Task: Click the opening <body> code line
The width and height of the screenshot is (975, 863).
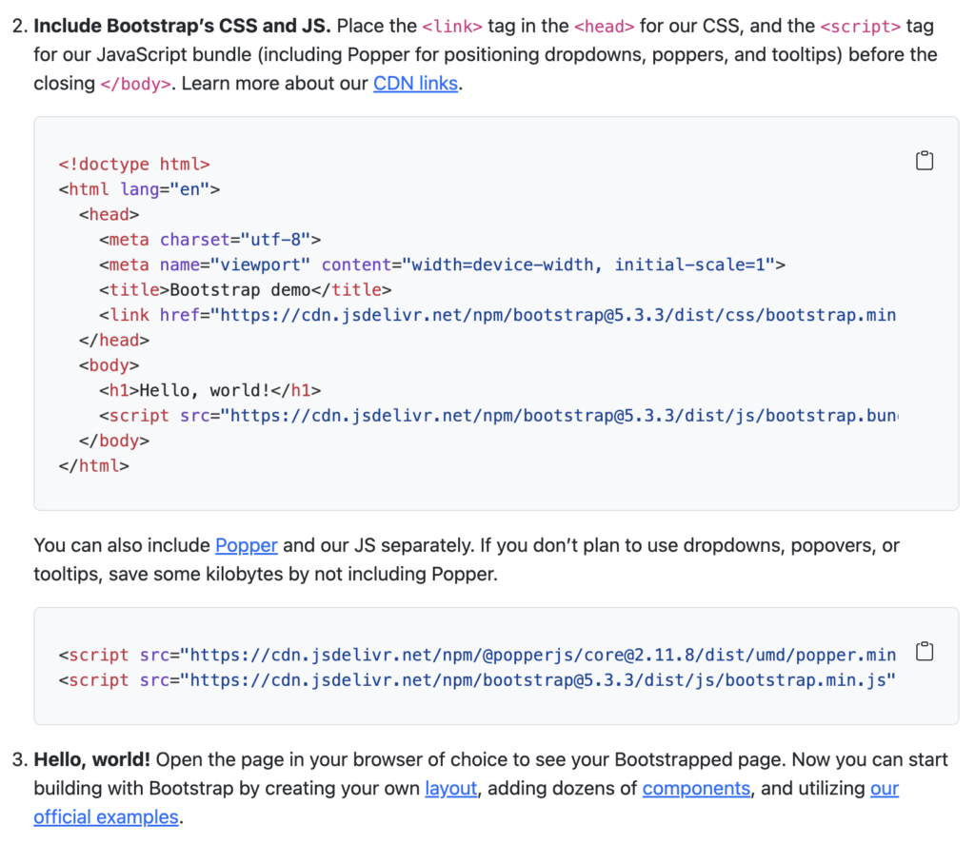Action: point(109,365)
